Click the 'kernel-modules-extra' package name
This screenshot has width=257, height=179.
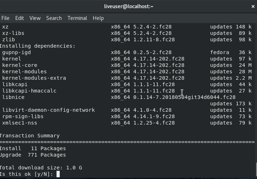[34, 78]
